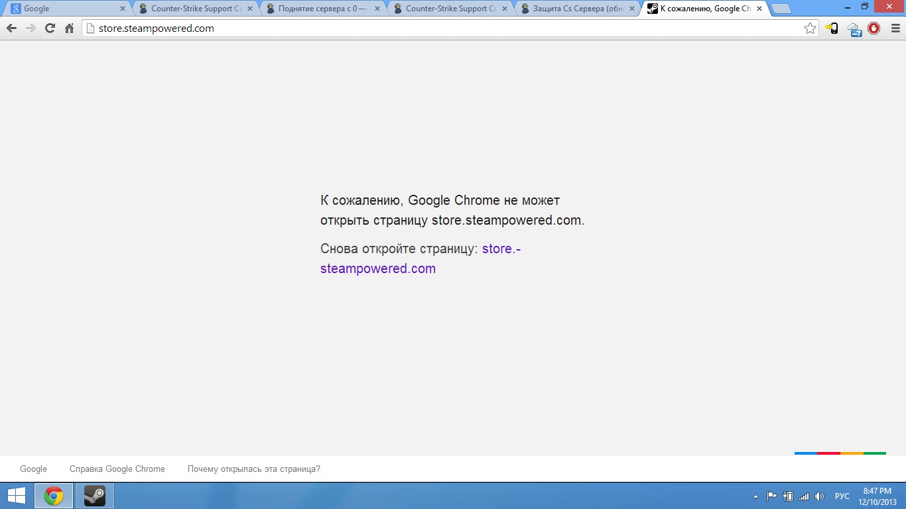Viewport: 906px width, 509px height.
Task: Switch to first Counter-Strike Support tab
Action: 194,9
